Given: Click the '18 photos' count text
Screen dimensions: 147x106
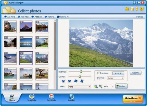Looking at the screenshot, I should (139, 17).
